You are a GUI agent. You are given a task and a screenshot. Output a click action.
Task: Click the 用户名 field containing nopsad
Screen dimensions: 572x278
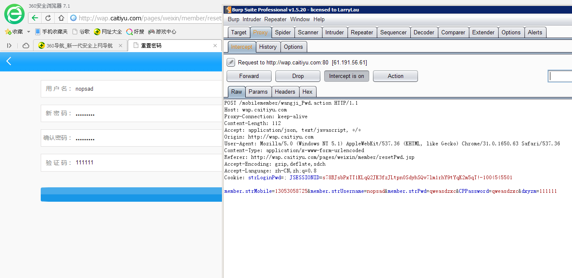point(132,89)
